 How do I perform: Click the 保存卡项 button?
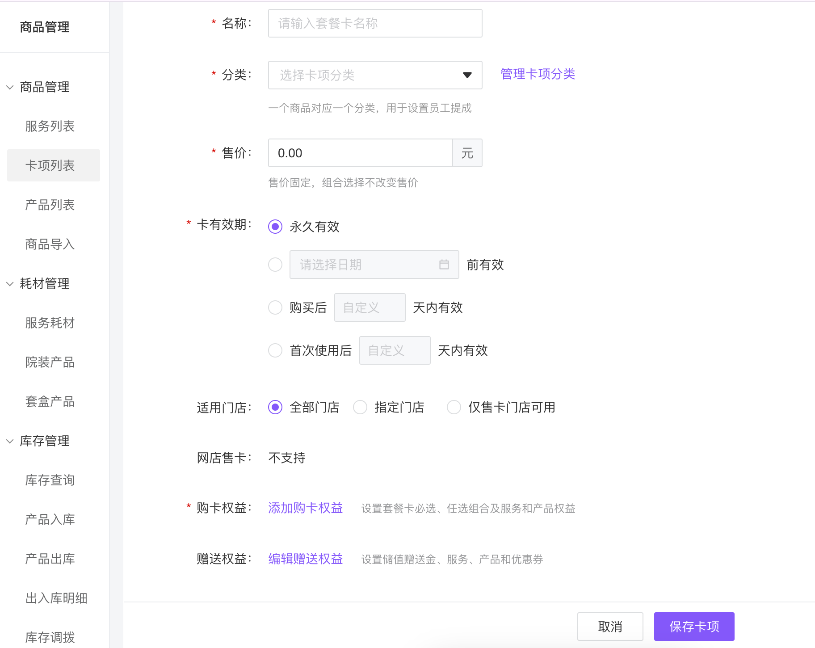pos(694,627)
